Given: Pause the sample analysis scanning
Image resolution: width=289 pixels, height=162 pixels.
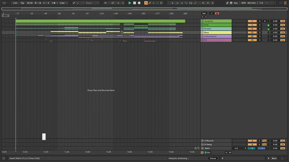Looking at the screenshot, I should tap(213, 158).
